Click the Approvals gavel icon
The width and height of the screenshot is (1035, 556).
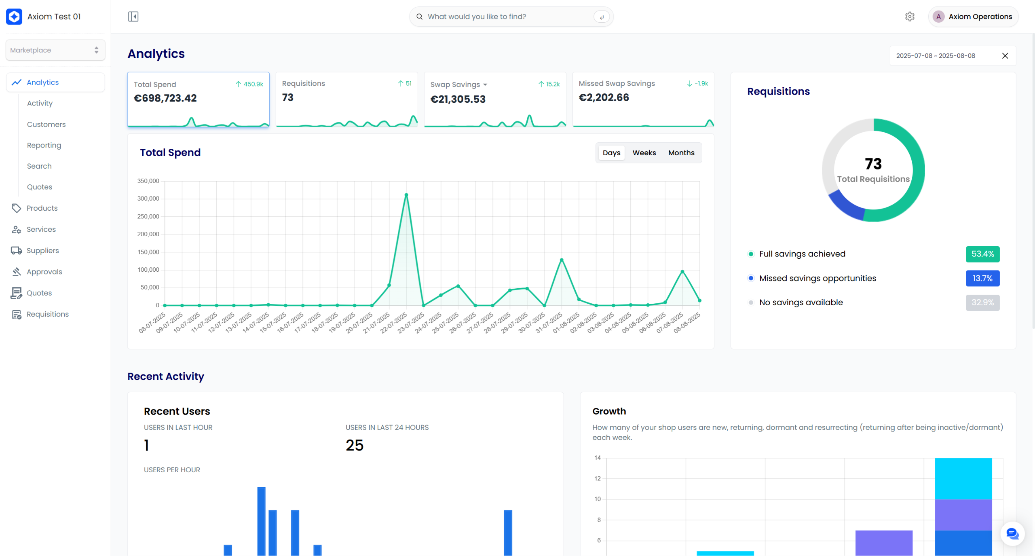pyautogui.click(x=16, y=272)
